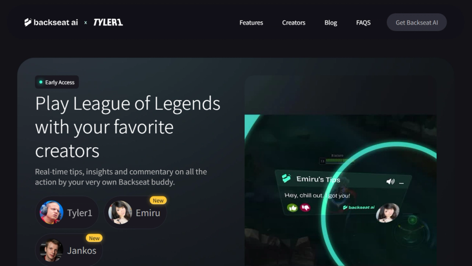Screen dimensions: 472x266
Task: Go to the Blog page
Action: coord(330,23)
